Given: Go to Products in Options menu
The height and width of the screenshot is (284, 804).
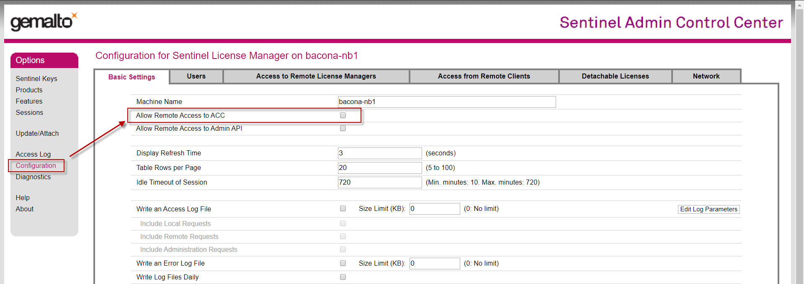Looking at the screenshot, I should click(29, 90).
